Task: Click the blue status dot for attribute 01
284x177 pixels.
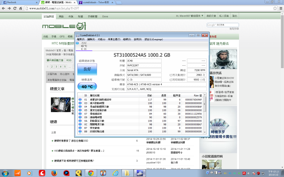Action: click(x=80, y=100)
